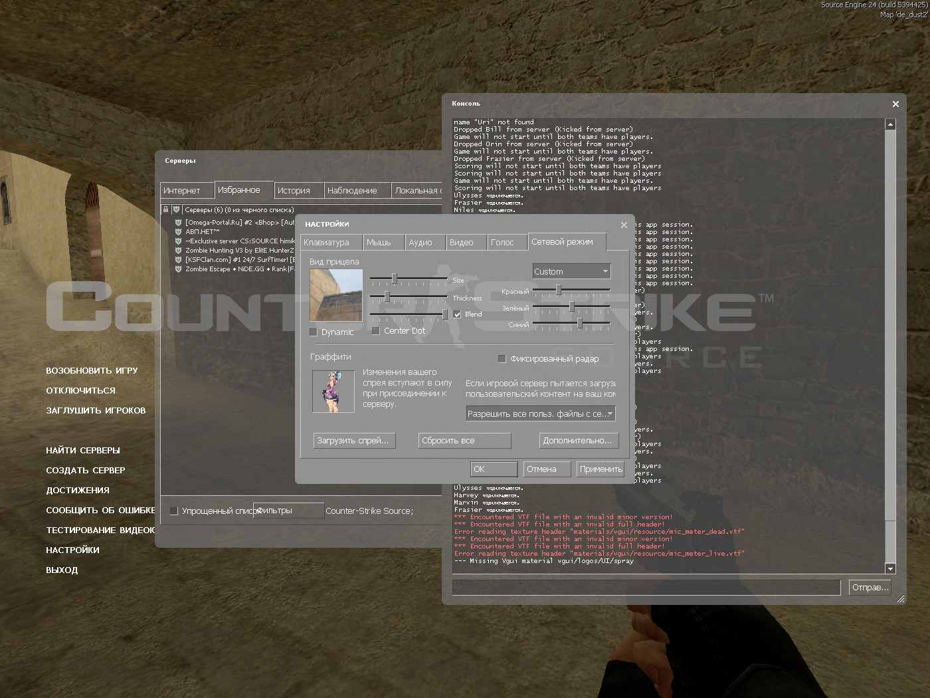The height and width of the screenshot is (698, 930).
Task: Click the crosshair preview image
Action: coord(335,294)
